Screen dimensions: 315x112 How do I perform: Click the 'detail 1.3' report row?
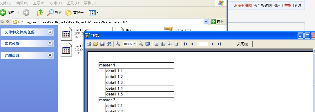(x=140, y=83)
